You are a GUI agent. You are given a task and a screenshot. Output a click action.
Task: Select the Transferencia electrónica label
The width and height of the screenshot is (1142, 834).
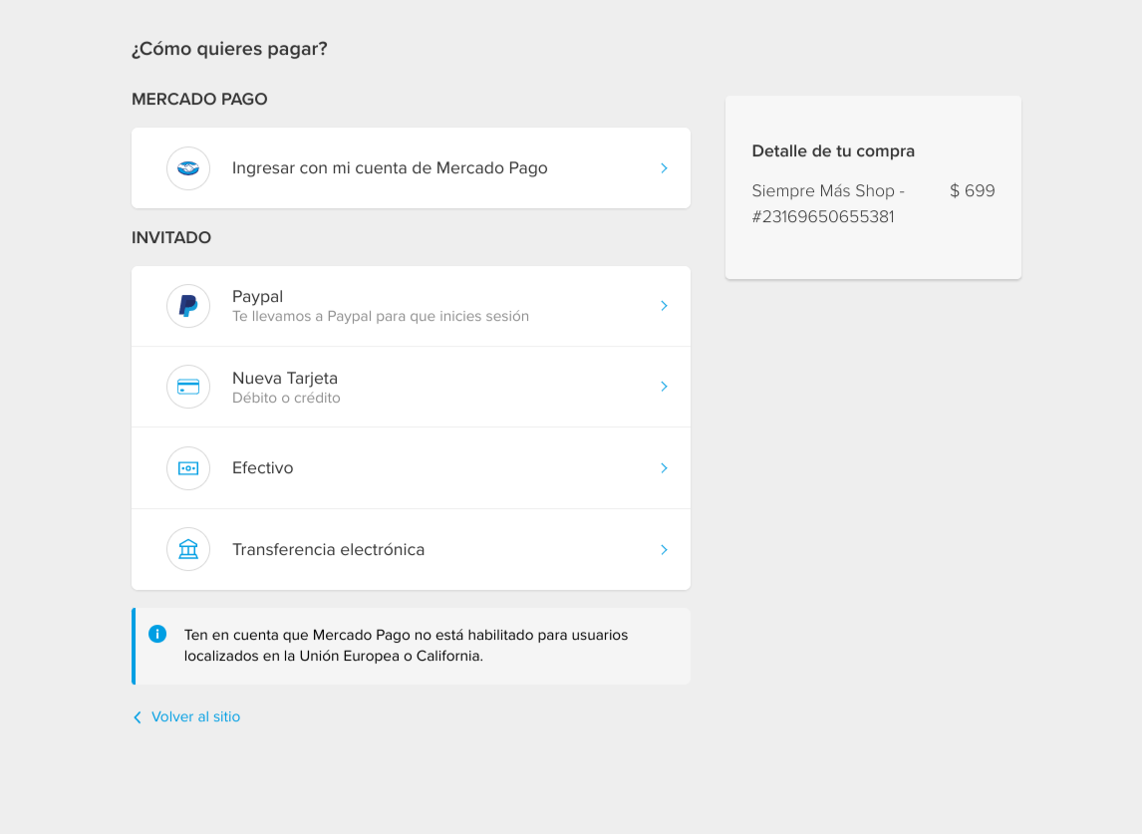coord(328,550)
